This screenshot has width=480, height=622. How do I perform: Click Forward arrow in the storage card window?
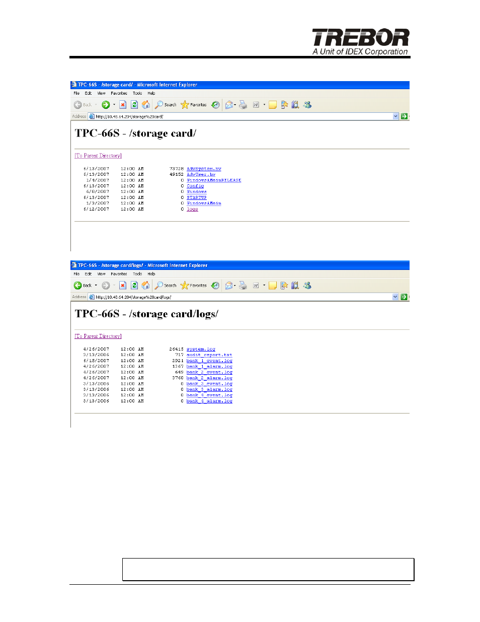click(x=106, y=105)
